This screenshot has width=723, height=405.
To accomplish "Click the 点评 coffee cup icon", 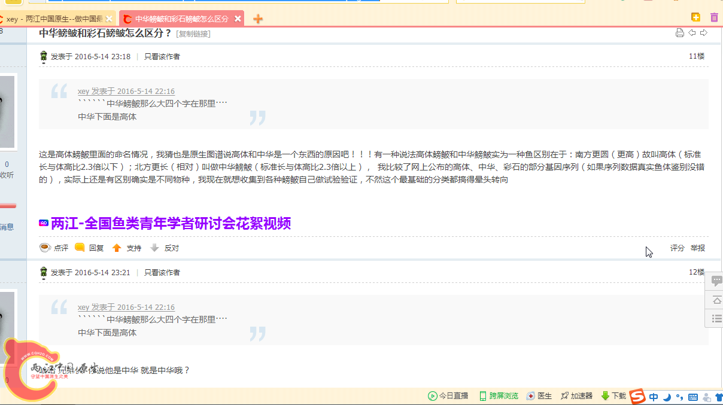I will (45, 247).
